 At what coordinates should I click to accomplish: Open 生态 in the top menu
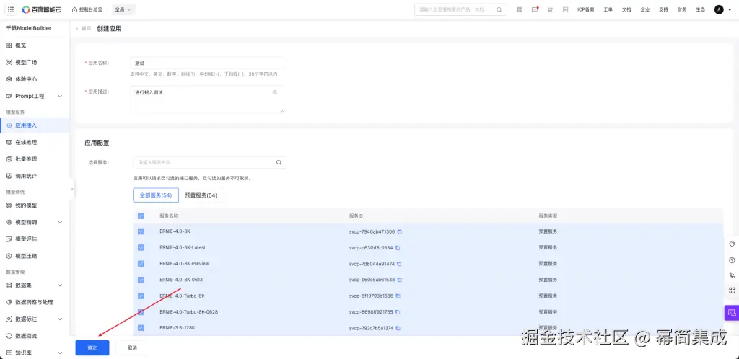(x=700, y=9)
